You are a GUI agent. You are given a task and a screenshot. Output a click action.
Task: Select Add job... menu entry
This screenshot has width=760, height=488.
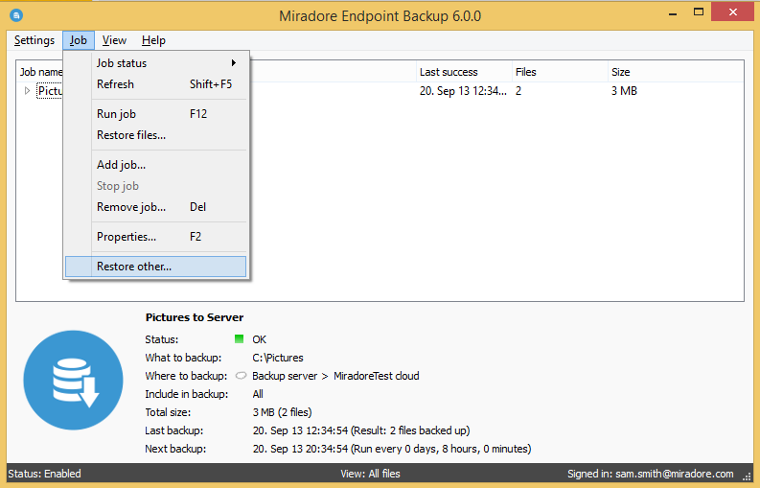click(155, 165)
